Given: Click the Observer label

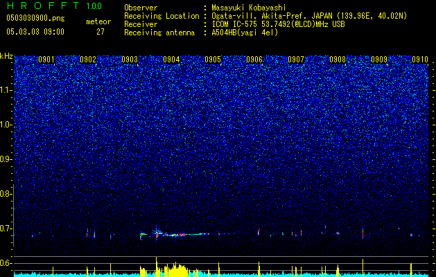Looking at the screenshot, I should pos(141,8).
